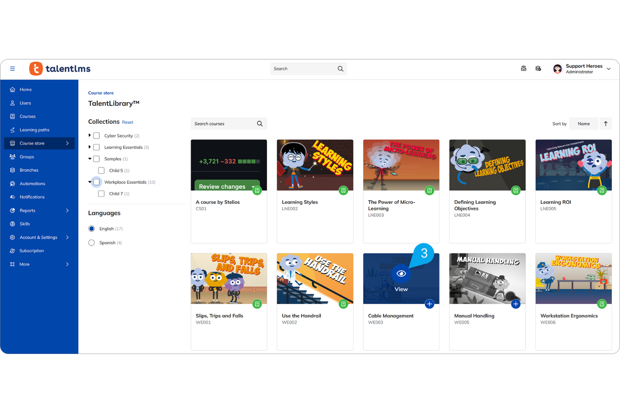620x413 pixels.
Task: Expand the Account & Settings submenu chevron
Action: pos(67,237)
